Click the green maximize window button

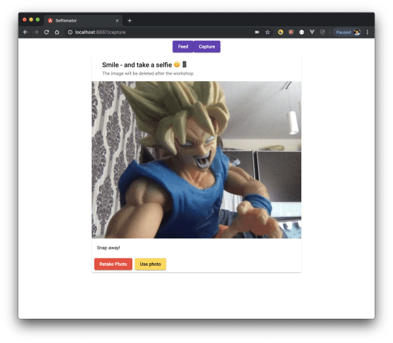(x=37, y=20)
